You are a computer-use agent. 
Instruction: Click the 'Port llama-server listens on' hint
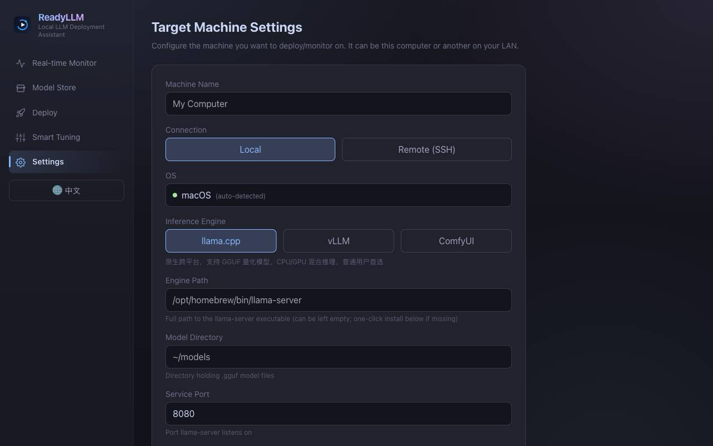pos(208,432)
